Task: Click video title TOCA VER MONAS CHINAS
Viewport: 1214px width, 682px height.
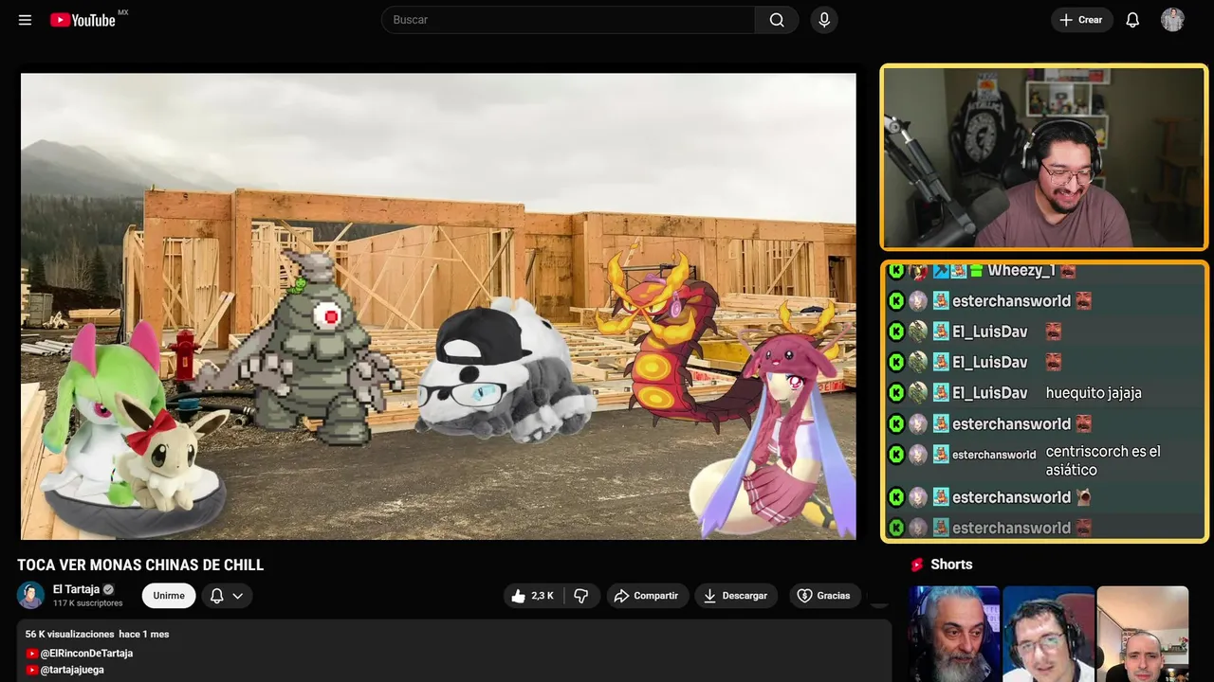Action: click(x=140, y=565)
